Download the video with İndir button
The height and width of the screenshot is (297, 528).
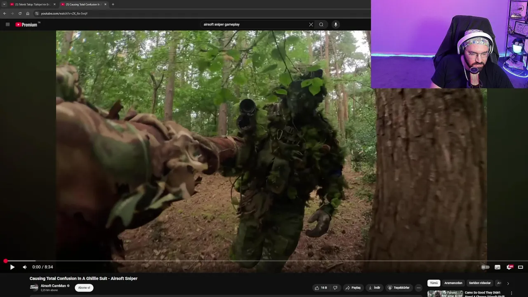(x=375, y=288)
